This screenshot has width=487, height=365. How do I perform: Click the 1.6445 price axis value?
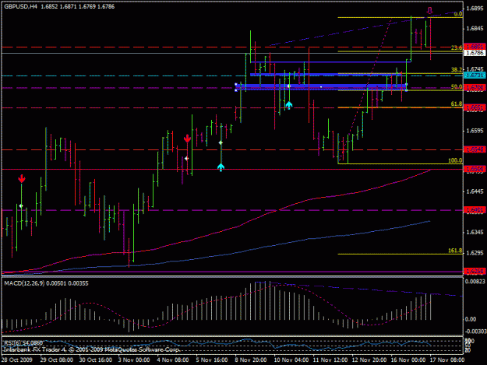[475, 191]
